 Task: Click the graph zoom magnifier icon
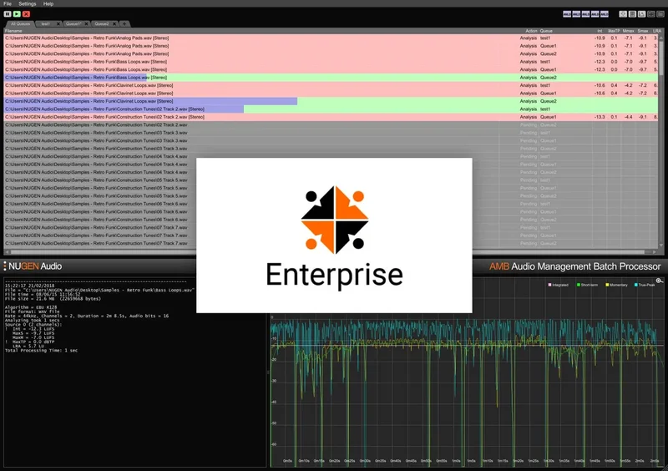pyautogui.click(x=659, y=281)
